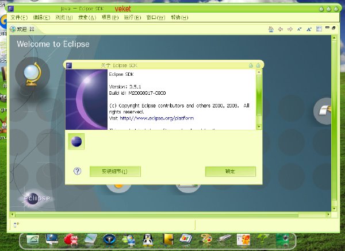Click the Welcome page scroll-up arrow
345x251 pixels.
click(x=334, y=38)
